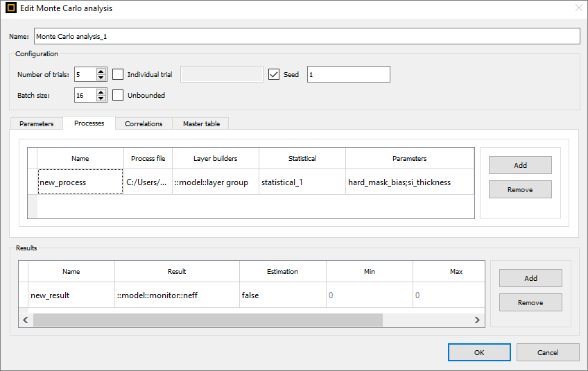Click the Seed value input field

click(348, 74)
